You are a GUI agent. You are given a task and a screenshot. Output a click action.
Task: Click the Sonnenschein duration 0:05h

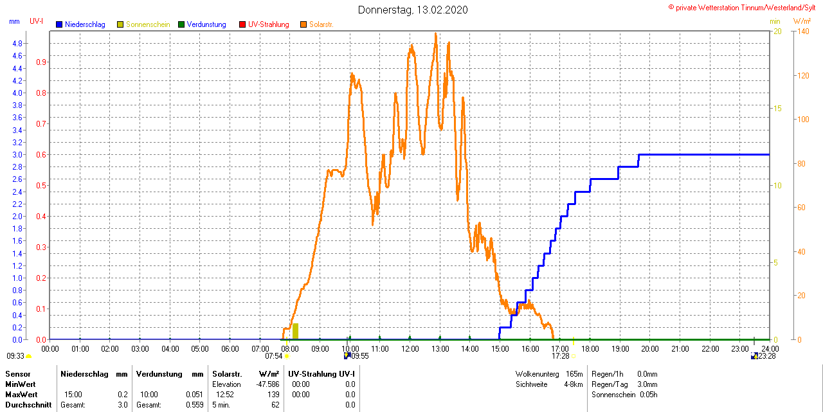tap(649, 394)
